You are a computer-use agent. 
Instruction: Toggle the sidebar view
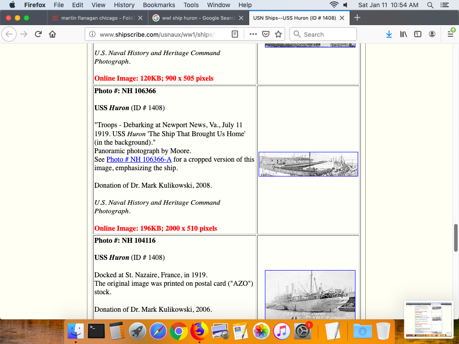point(418,34)
